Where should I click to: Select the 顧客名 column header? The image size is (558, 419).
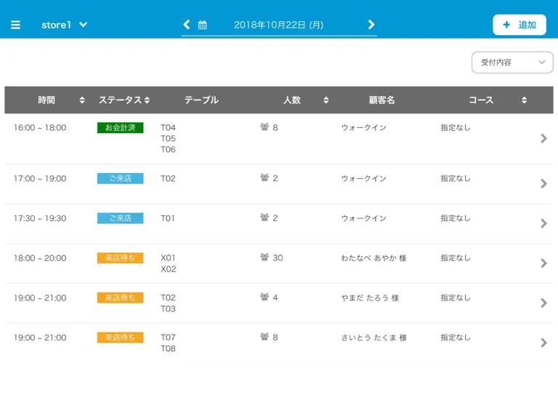(x=381, y=100)
